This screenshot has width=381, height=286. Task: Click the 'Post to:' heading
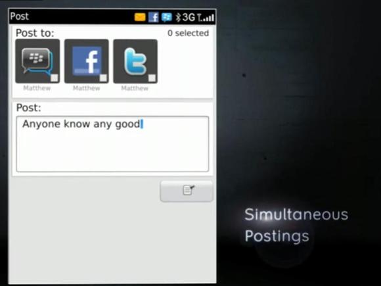pyautogui.click(x=35, y=33)
